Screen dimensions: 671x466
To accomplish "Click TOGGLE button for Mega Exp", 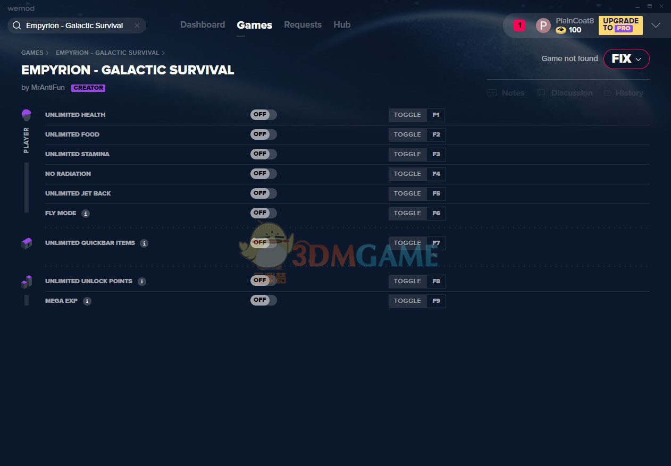I will coord(407,301).
